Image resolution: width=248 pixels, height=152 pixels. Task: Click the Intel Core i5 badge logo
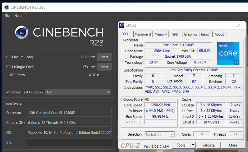pyautogui.click(x=228, y=54)
